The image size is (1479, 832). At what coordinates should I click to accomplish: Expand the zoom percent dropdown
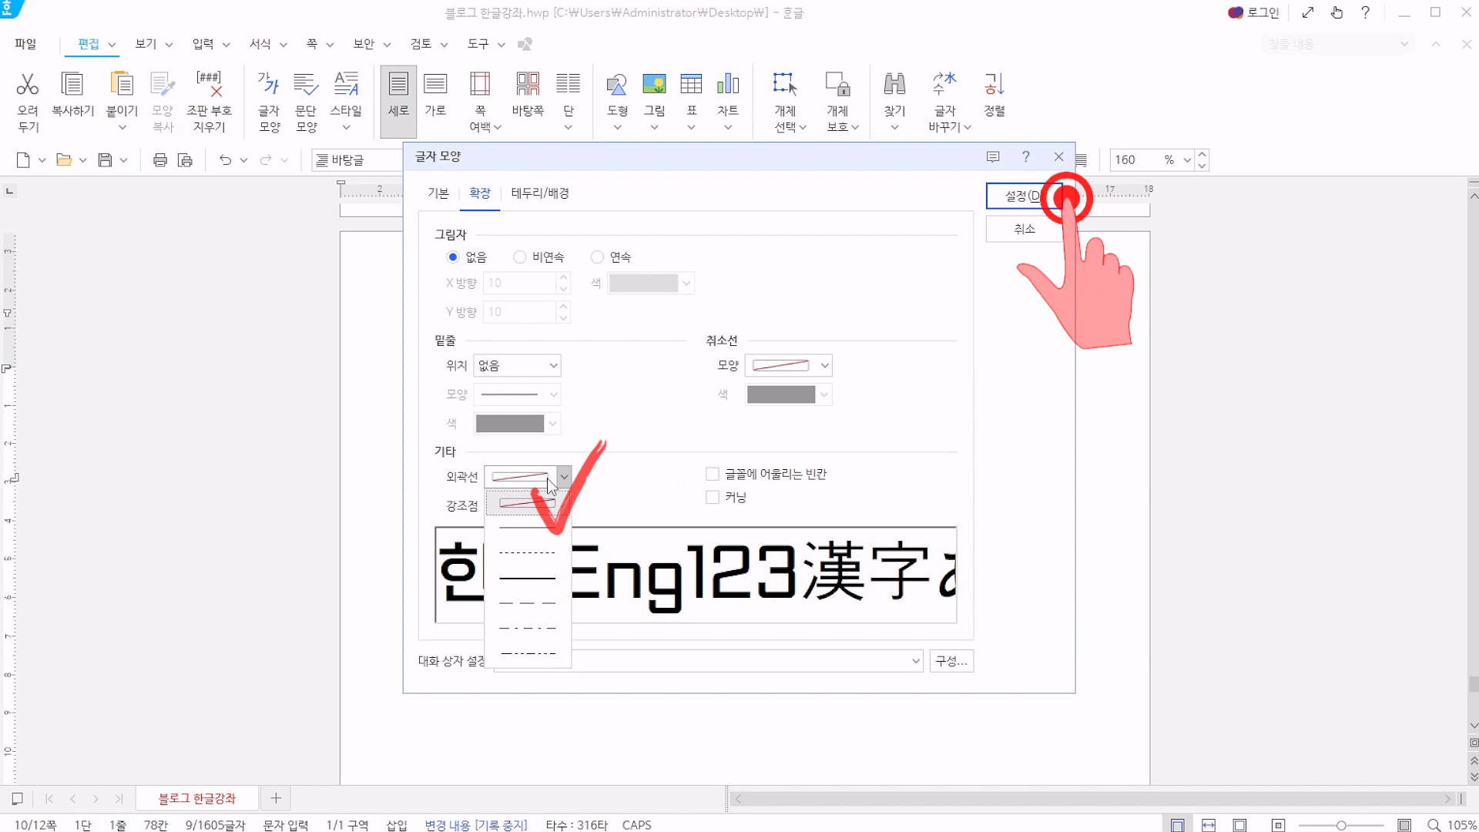[1187, 160]
